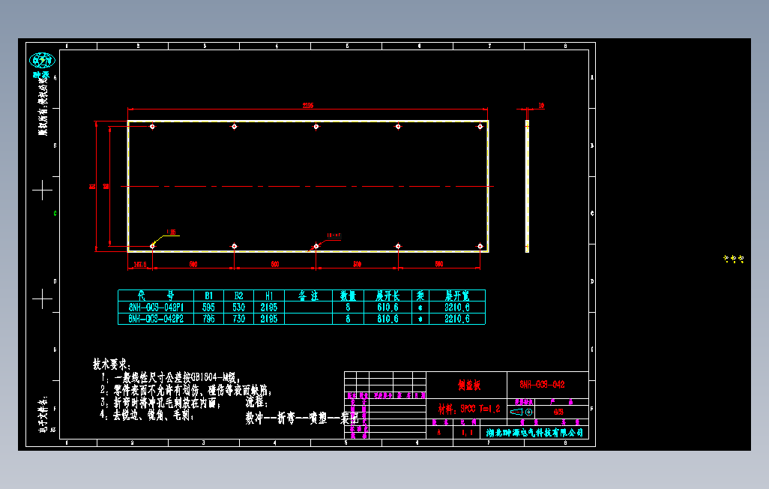Click table cell 8NH-GCS-042P2
Screen dimensions: 769x489
tap(156, 319)
